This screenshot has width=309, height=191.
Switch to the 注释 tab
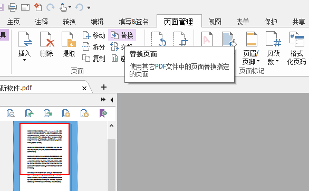pos(41,22)
